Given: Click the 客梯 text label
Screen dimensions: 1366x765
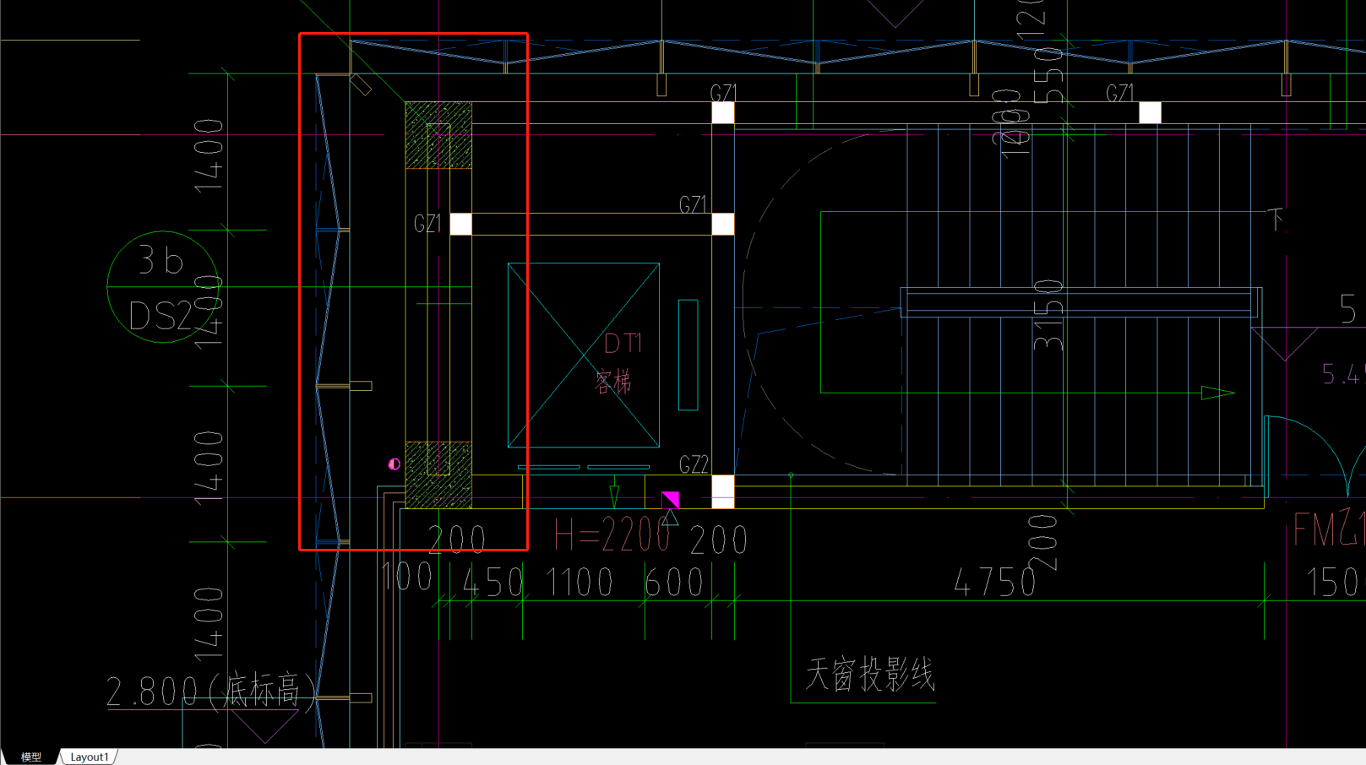Looking at the screenshot, I should [613, 382].
